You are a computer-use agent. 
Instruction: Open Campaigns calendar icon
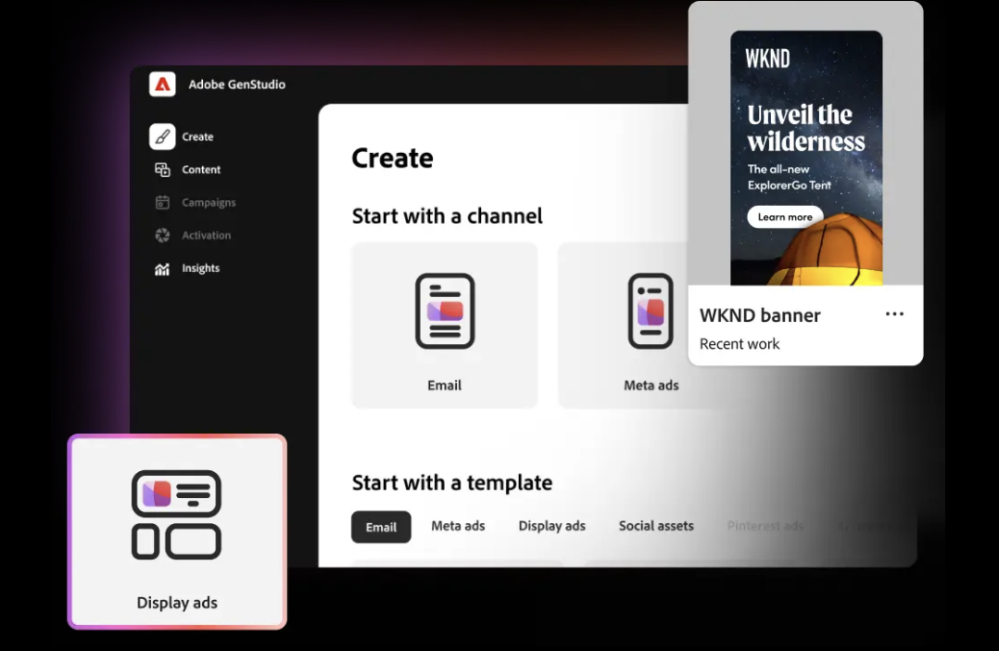[162, 202]
